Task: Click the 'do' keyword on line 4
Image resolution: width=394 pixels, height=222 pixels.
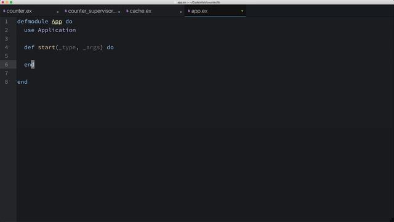Action: 110,47
